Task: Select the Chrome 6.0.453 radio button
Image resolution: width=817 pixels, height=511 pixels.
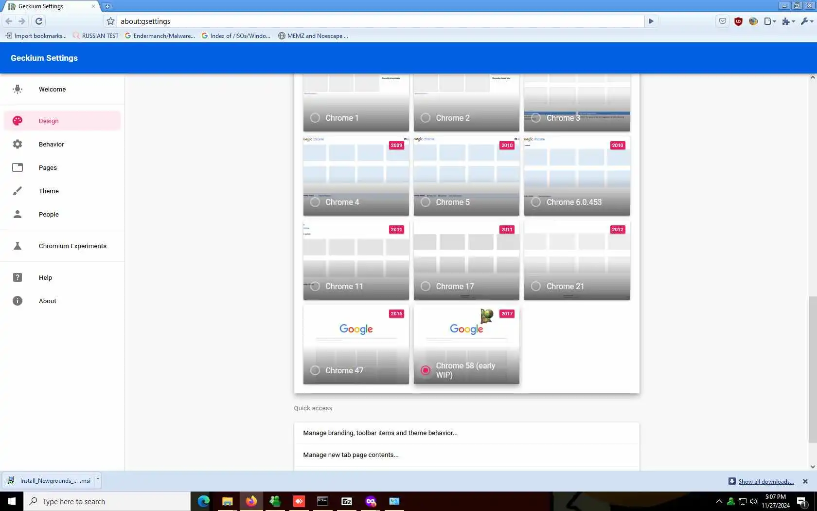Action: pos(536,202)
